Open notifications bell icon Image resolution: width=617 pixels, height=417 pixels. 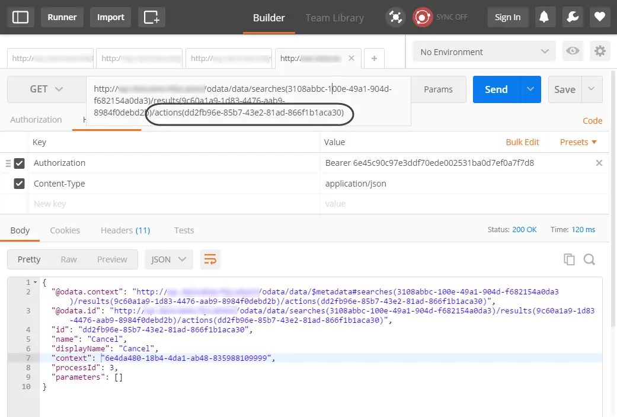(544, 17)
